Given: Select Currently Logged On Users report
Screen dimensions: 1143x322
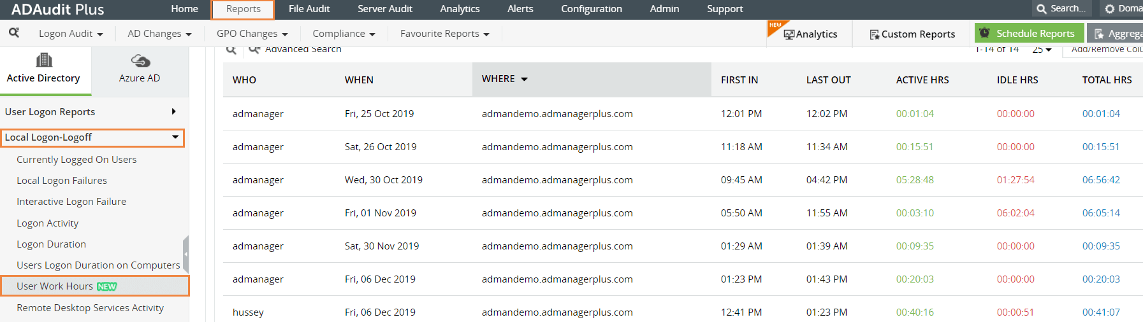Looking at the screenshot, I should pyautogui.click(x=76, y=160).
